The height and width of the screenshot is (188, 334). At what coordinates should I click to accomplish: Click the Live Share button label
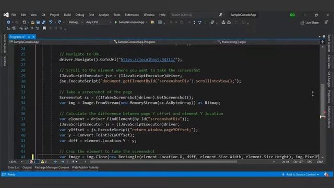pyautogui.click(x=312, y=22)
